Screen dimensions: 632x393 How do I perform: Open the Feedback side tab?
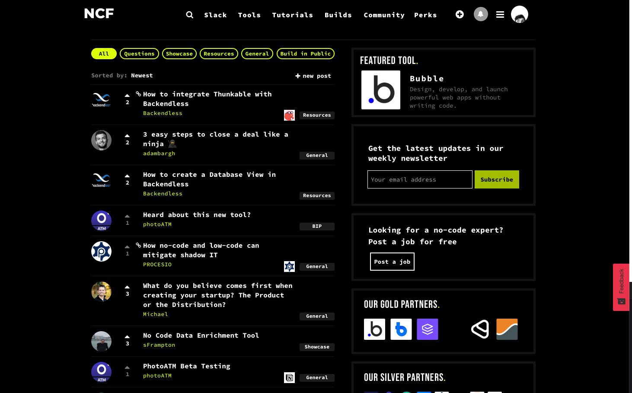click(621, 287)
